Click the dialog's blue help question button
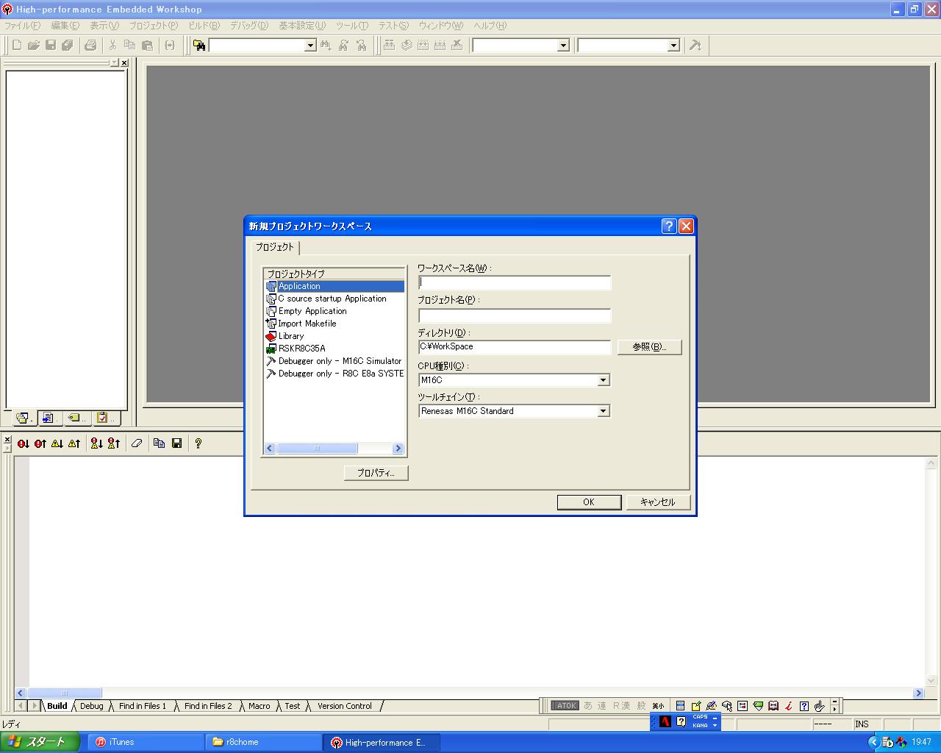The image size is (941, 753). 668,226
